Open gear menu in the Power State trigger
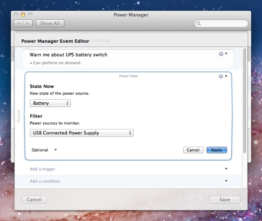Image resolution: width=262 pixels, height=221 pixels. tap(223, 76)
